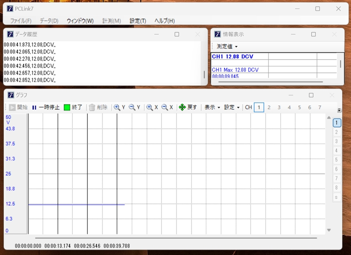Image resolution: width=351 pixels, height=255 pixels.
Task: Open the ヘルプ(H) menu
Action: point(165,21)
